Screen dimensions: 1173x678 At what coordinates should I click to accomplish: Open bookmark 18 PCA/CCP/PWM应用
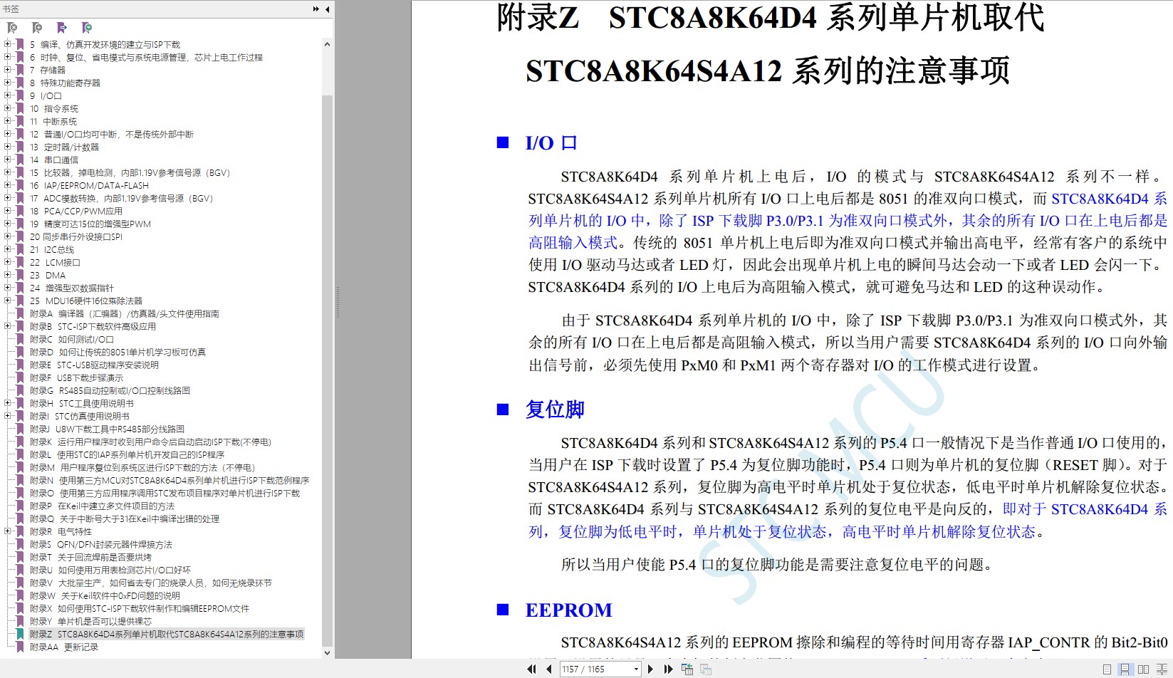76,211
